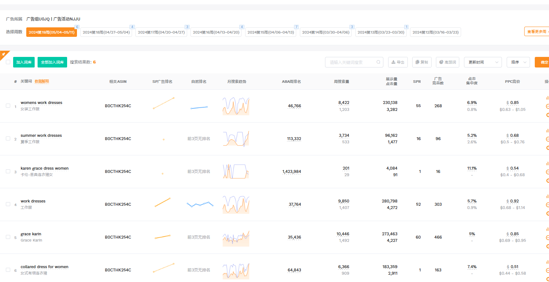Open the 更新时间 sort field dropdown
This screenshot has height=282, width=549.
483,62
